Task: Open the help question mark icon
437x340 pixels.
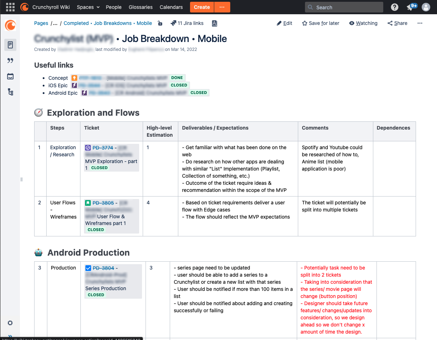Action: [394, 7]
